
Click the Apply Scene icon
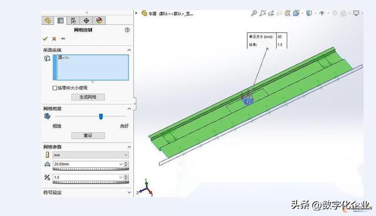coord(343,13)
